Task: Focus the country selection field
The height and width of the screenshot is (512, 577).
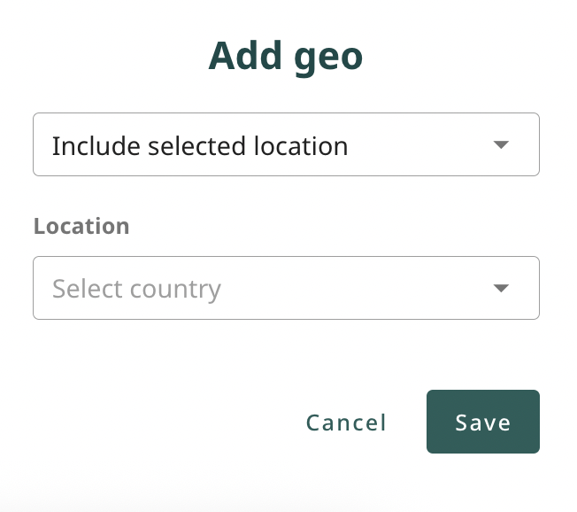Action: [x=286, y=288]
